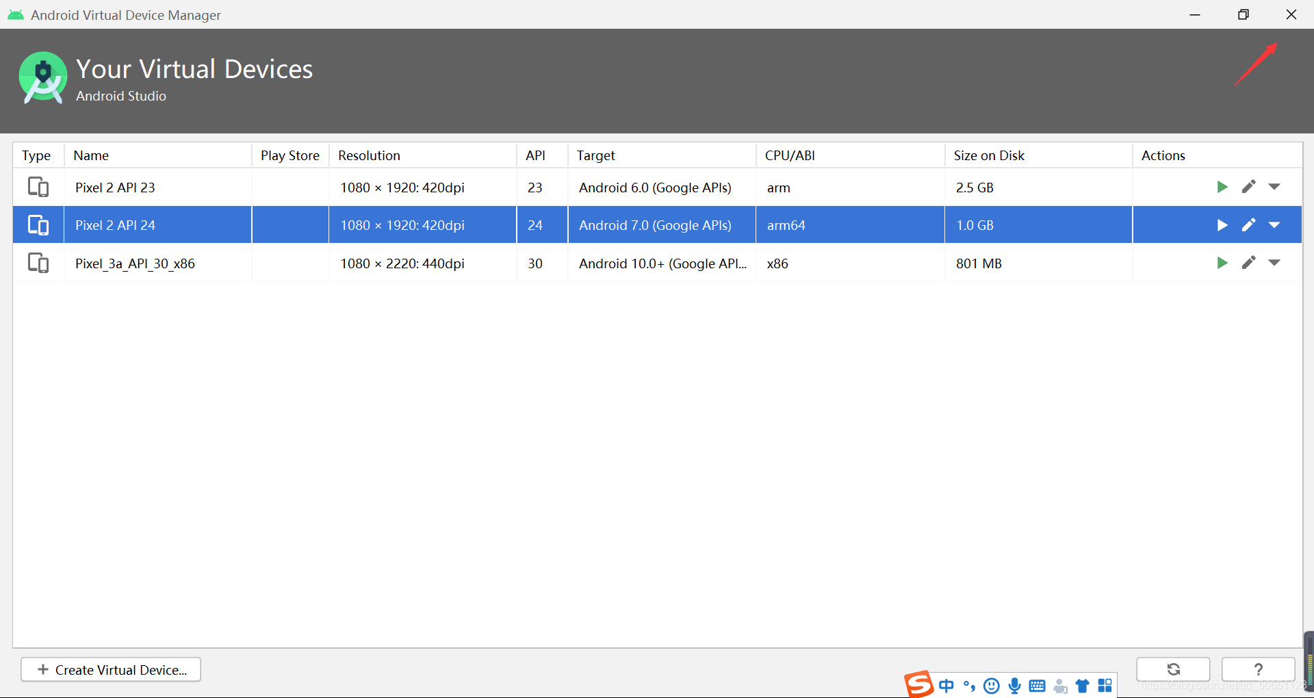The image size is (1314, 698).
Task: Sort by Play Store column header
Action: tap(290, 155)
